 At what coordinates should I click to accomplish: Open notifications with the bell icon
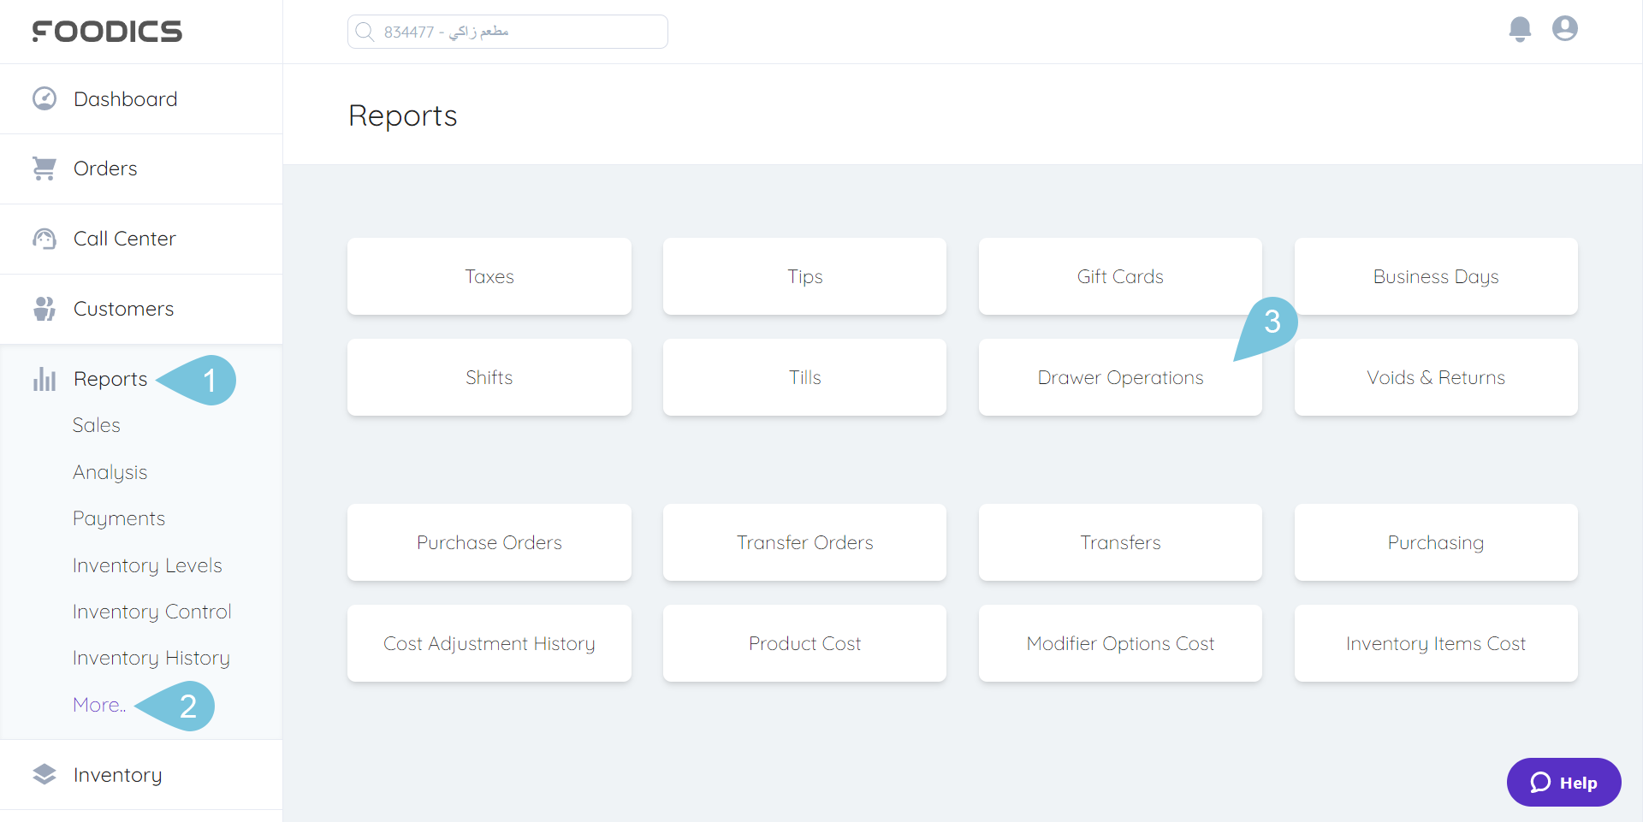click(x=1520, y=29)
